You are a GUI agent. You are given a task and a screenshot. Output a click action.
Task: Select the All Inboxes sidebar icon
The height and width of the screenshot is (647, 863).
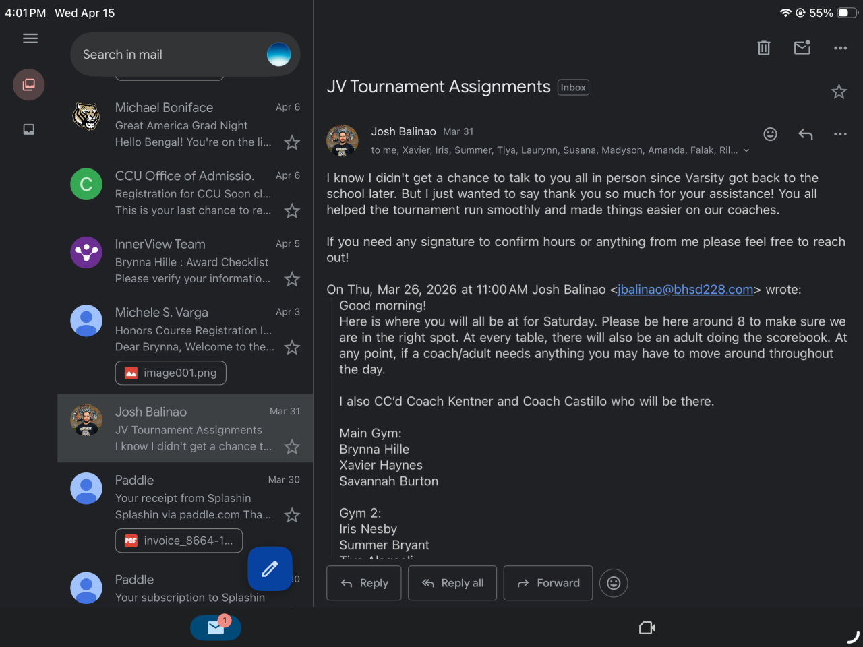point(29,85)
